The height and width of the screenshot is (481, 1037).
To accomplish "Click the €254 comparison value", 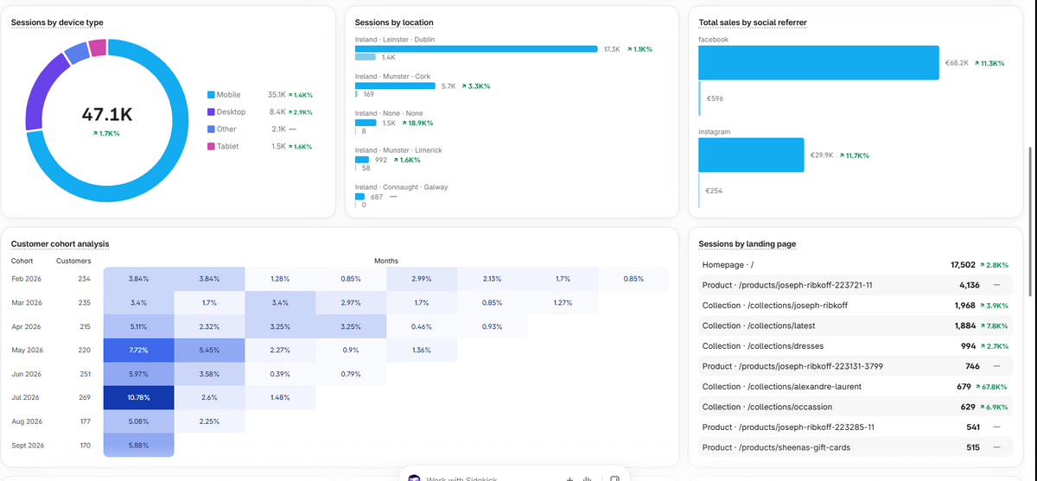I will point(714,191).
